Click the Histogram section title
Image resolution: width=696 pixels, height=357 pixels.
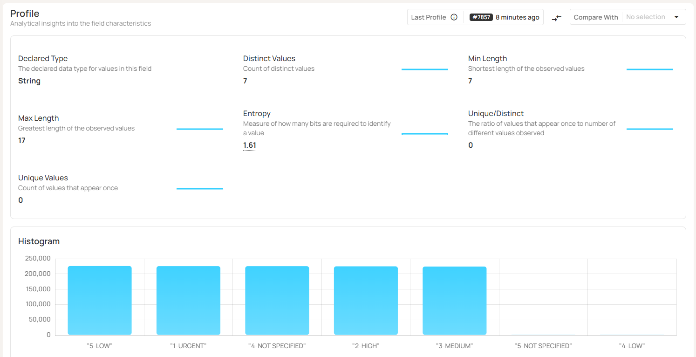(x=39, y=241)
